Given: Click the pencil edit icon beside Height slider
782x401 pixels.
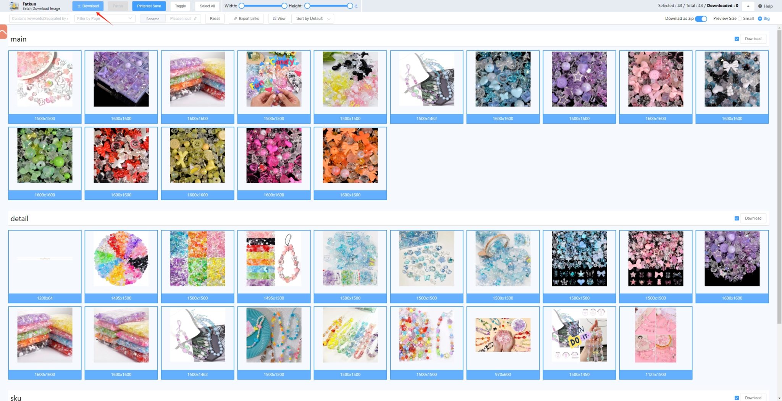Looking at the screenshot, I should pos(356,6).
